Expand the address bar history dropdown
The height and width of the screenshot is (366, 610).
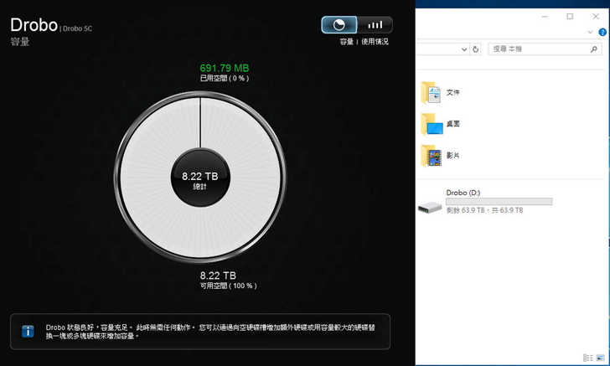[464, 49]
